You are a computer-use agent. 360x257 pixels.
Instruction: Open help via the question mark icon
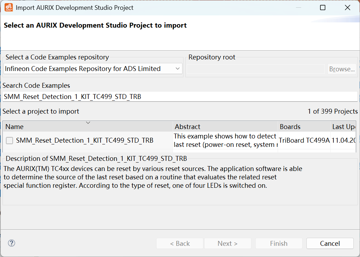coord(12,243)
